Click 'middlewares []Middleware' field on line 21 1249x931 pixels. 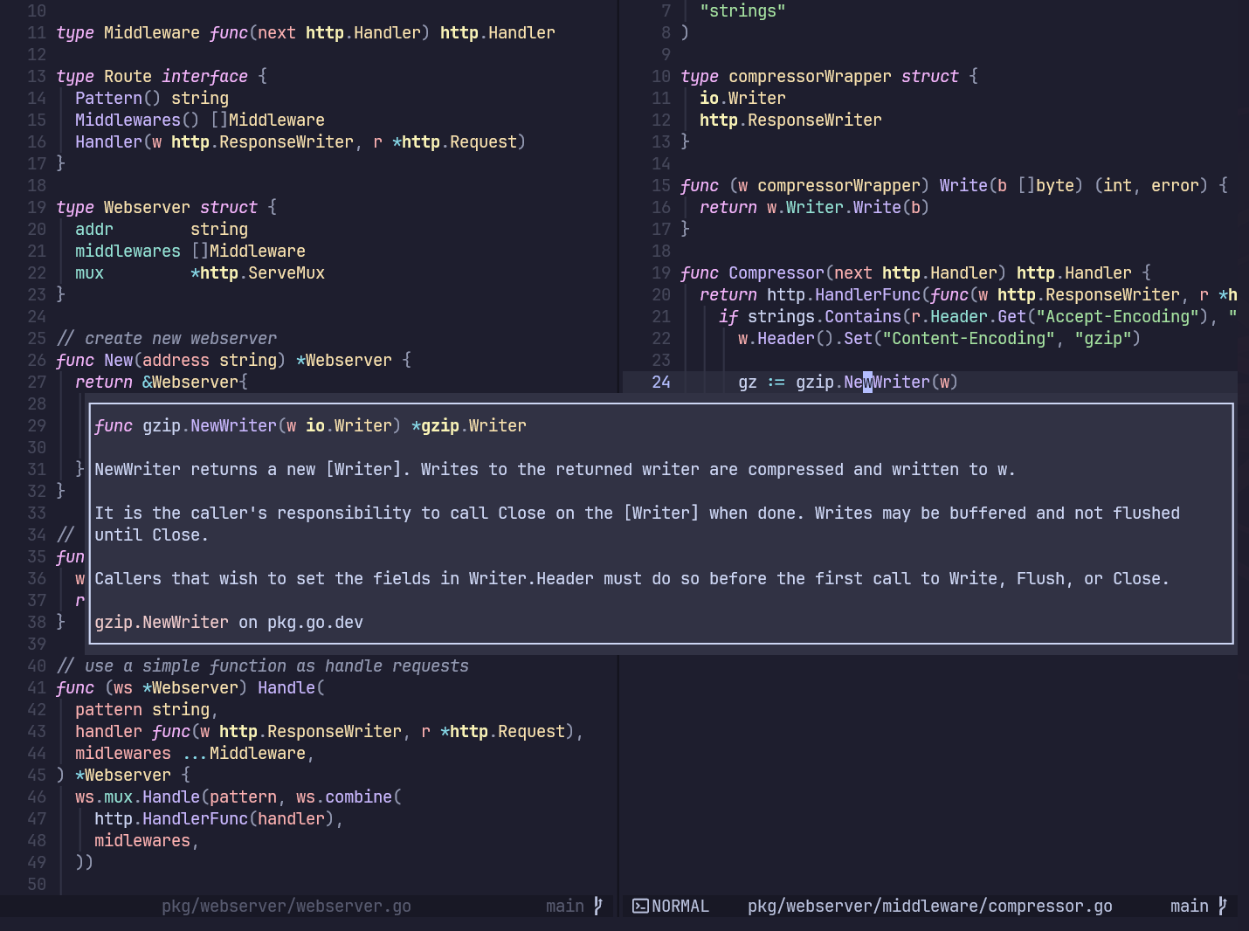click(x=190, y=251)
